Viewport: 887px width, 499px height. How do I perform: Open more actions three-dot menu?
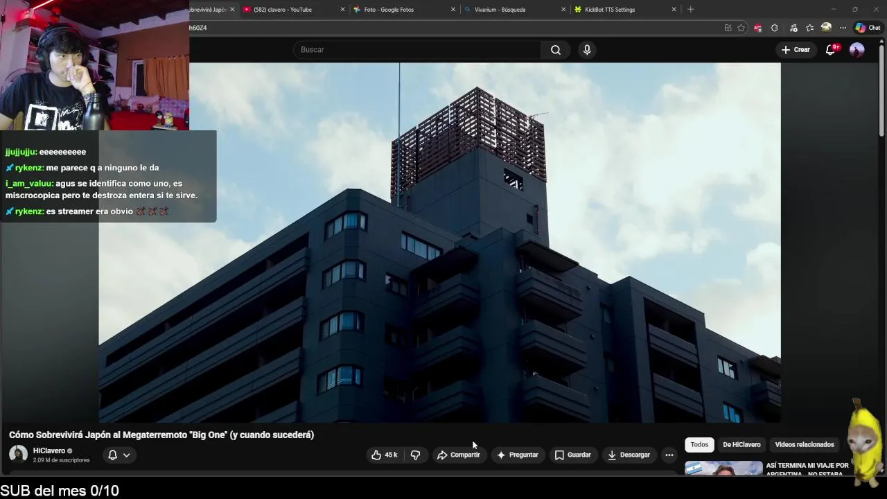coord(669,455)
